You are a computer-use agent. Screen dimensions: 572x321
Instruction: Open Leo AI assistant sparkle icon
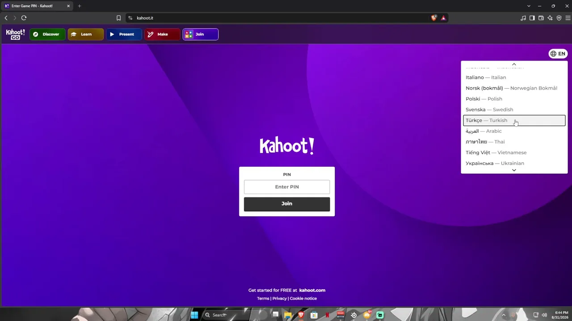[550, 18]
